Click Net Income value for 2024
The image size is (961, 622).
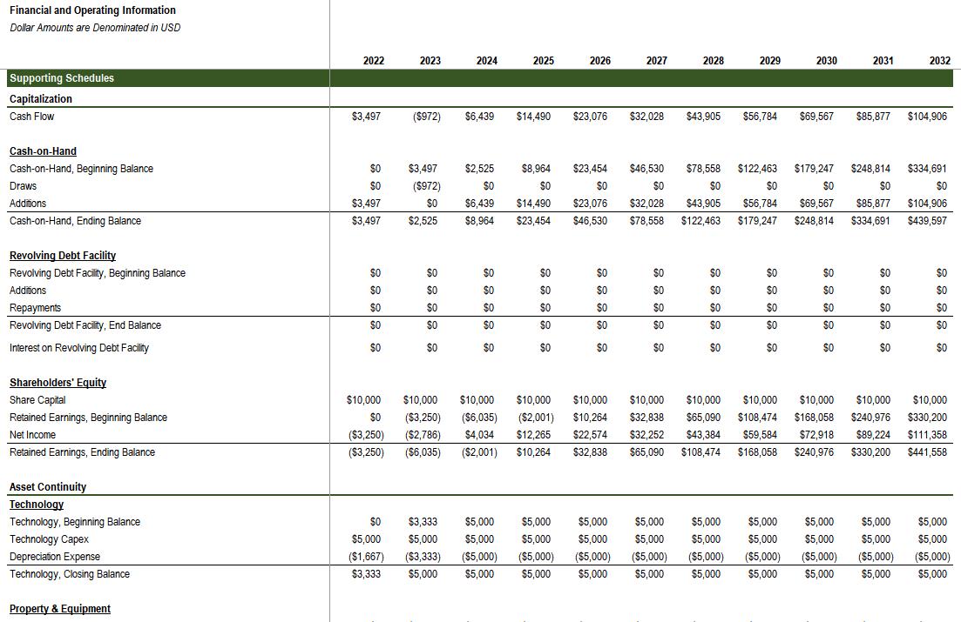479,435
